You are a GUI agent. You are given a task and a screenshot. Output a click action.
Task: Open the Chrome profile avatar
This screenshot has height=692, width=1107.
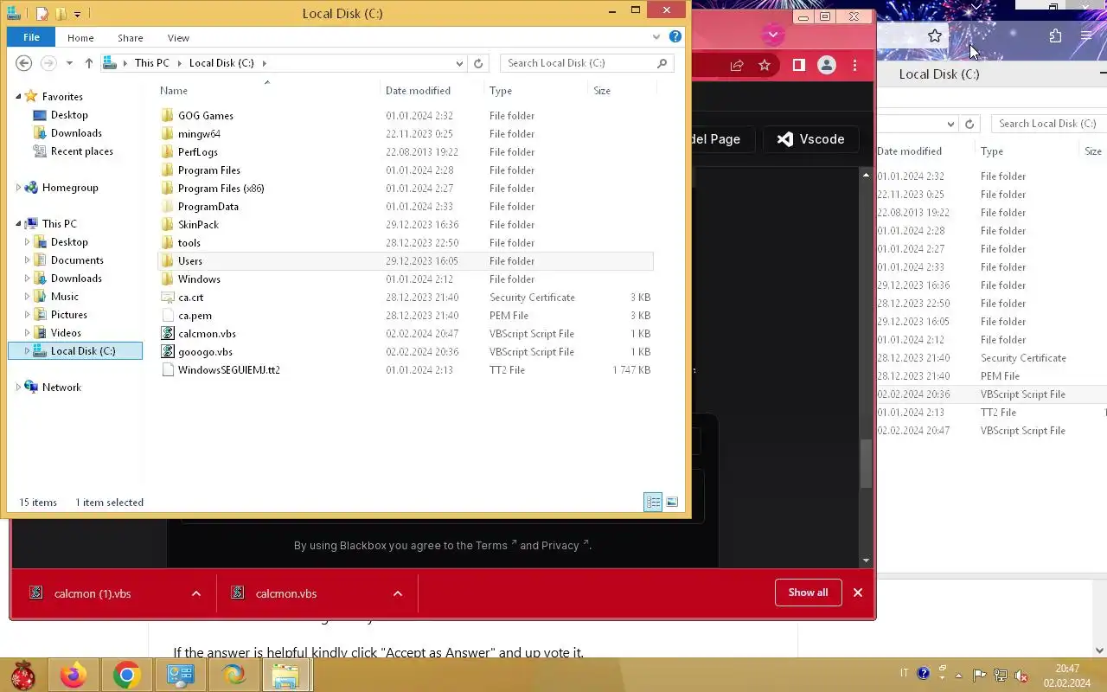coord(827,65)
